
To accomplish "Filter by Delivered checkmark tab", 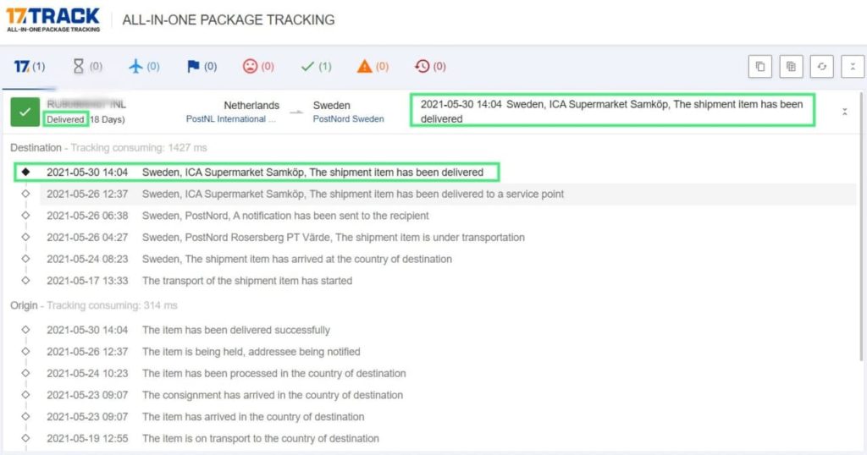I will click(x=316, y=66).
